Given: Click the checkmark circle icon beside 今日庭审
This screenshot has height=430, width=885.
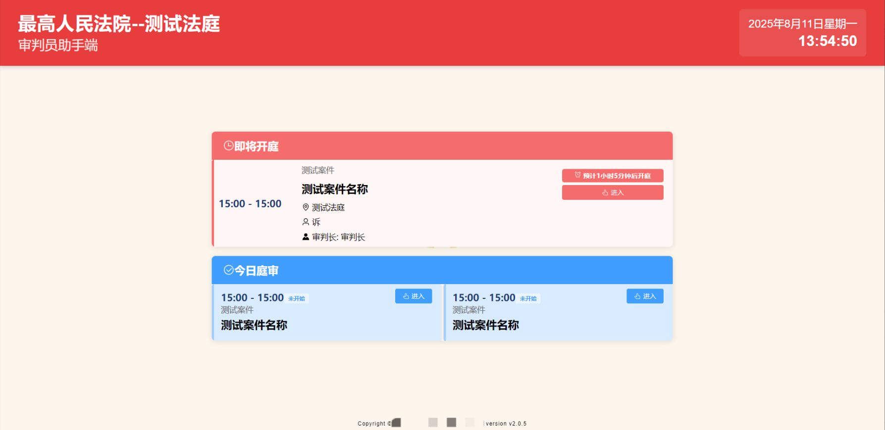Looking at the screenshot, I should [x=229, y=270].
